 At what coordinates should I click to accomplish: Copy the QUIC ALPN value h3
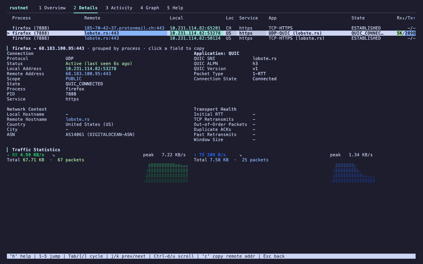pyautogui.click(x=255, y=64)
